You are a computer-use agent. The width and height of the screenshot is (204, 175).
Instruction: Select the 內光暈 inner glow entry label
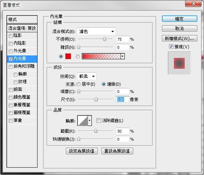click(x=20, y=59)
